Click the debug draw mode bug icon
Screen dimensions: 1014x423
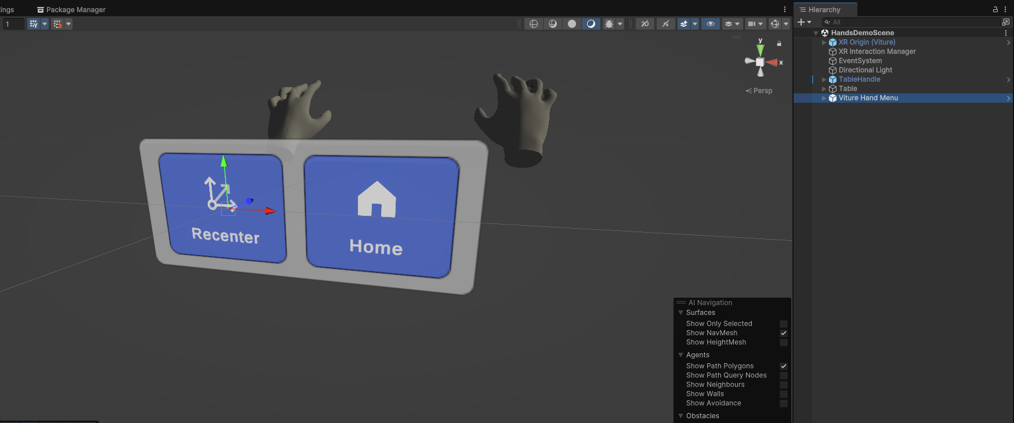609,24
